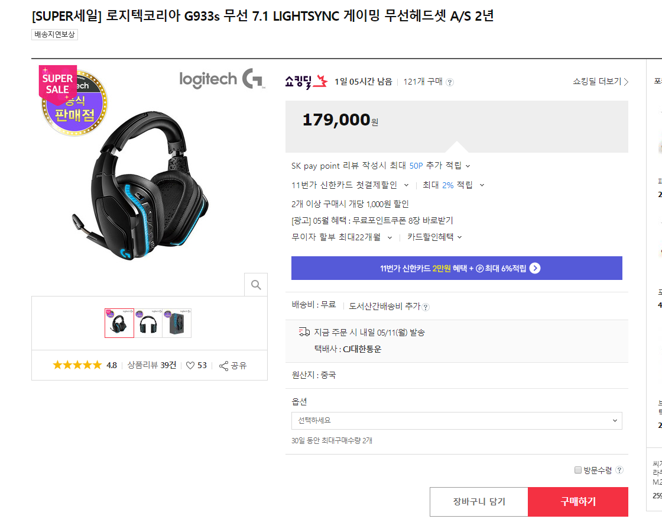This screenshot has width=662, height=522.
Task: Click the 쇼킹딜 logo icon
Action: (306, 82)
